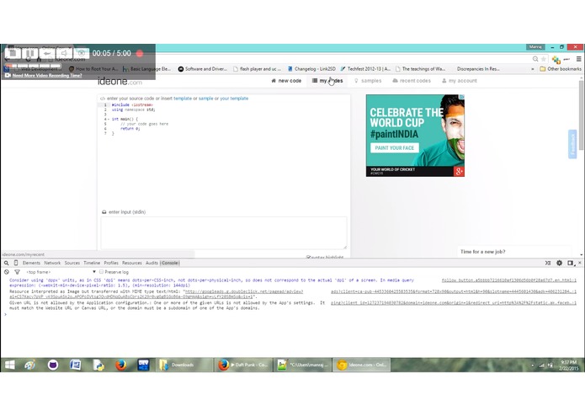The image size is (585, 416).
Task: Bookmark this page with the star icon
Action: (544, 59)
